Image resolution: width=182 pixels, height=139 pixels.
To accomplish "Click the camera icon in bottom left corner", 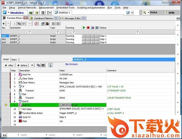I will point(4,135).
